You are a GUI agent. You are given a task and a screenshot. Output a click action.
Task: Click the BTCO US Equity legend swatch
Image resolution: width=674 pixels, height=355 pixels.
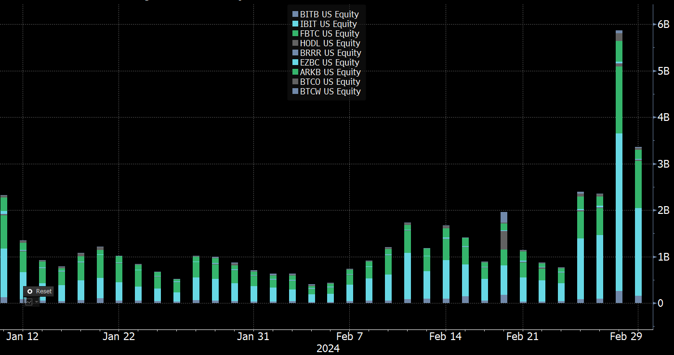pyautogui.click(x=295, y=82)
